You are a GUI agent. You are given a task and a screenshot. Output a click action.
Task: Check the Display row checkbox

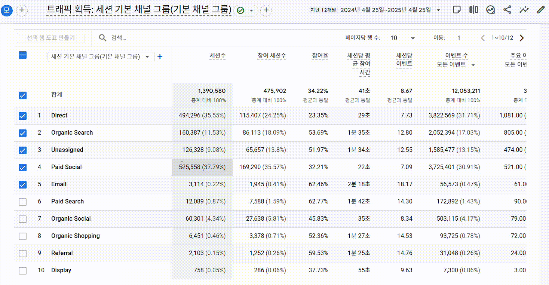[22, 270]
